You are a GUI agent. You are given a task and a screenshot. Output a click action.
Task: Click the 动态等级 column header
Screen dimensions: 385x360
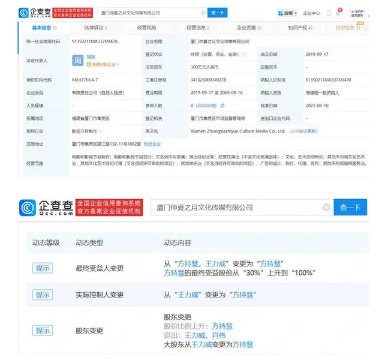[46, 243]
